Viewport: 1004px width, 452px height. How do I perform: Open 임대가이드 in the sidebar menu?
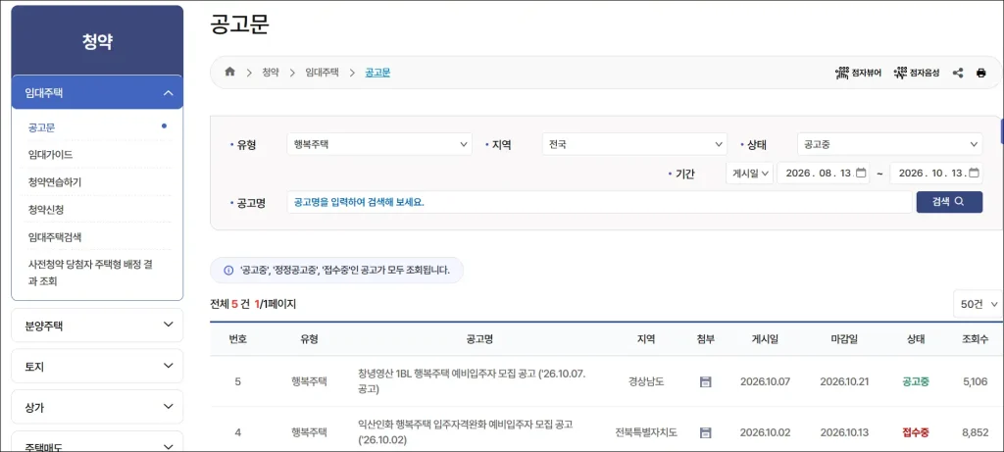coord(51,154)
